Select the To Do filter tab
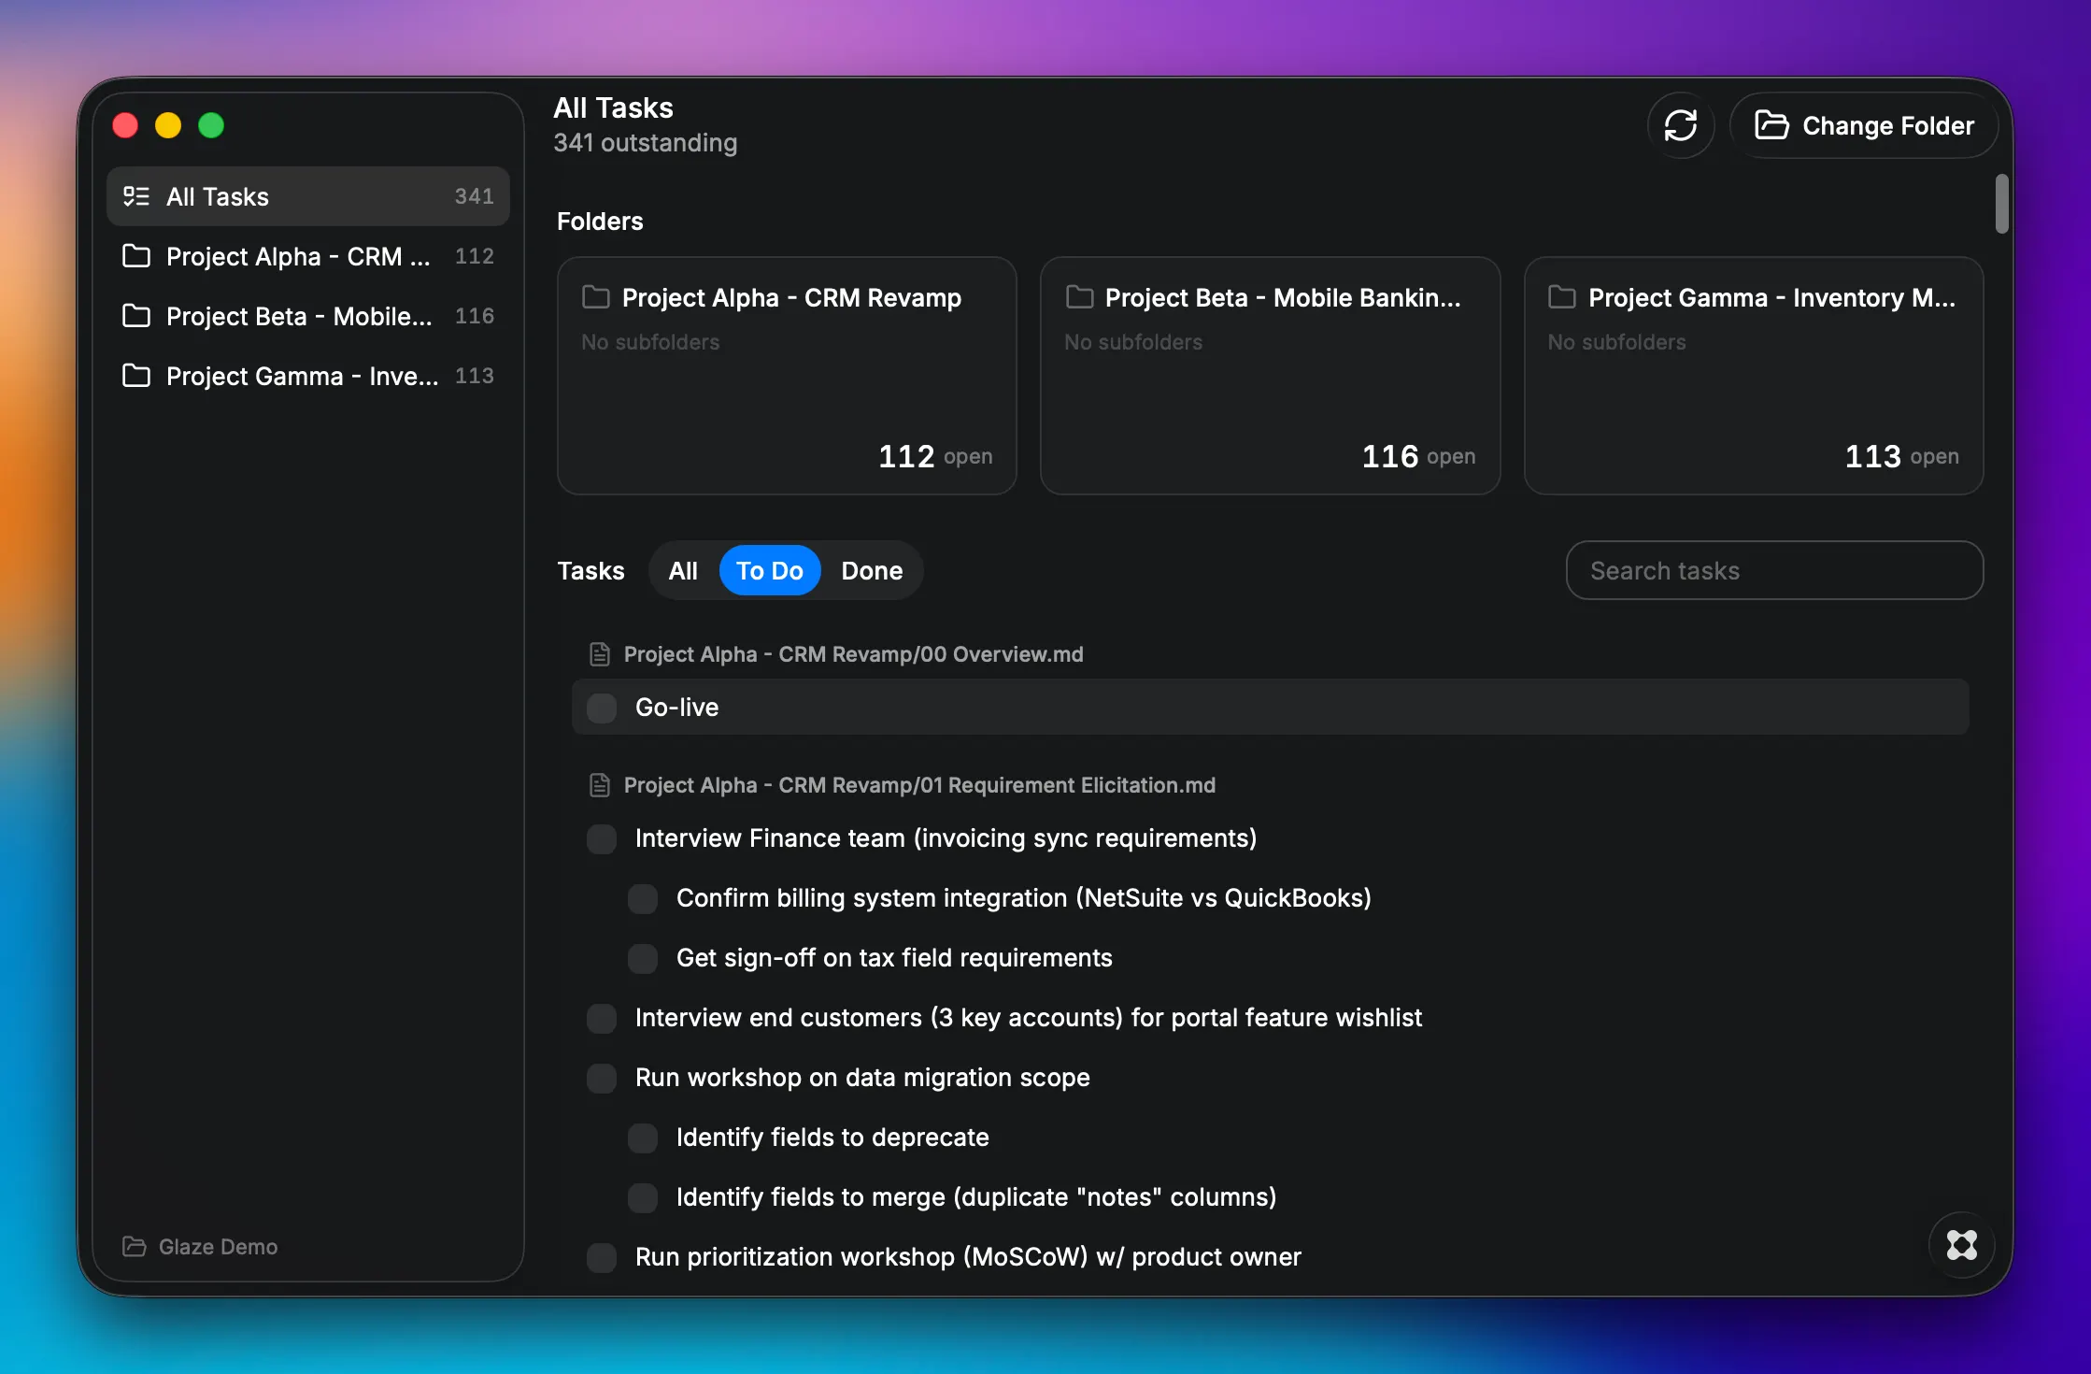Image resolution: width=2091 pixels, height=1374 pixels. [x=770, y=570]
